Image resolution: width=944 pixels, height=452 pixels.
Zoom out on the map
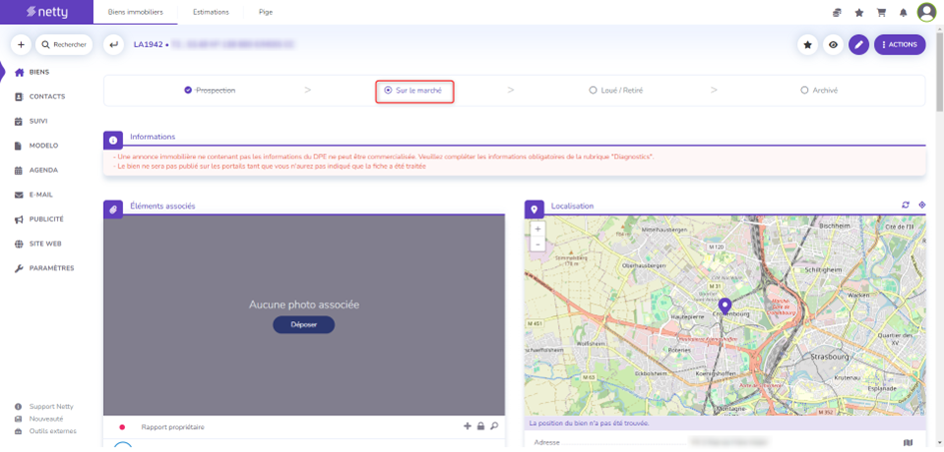pyautogui.click(x=537, y=243)
